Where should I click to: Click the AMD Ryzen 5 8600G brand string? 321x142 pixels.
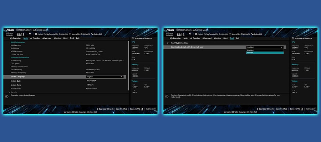coord(105,60)
